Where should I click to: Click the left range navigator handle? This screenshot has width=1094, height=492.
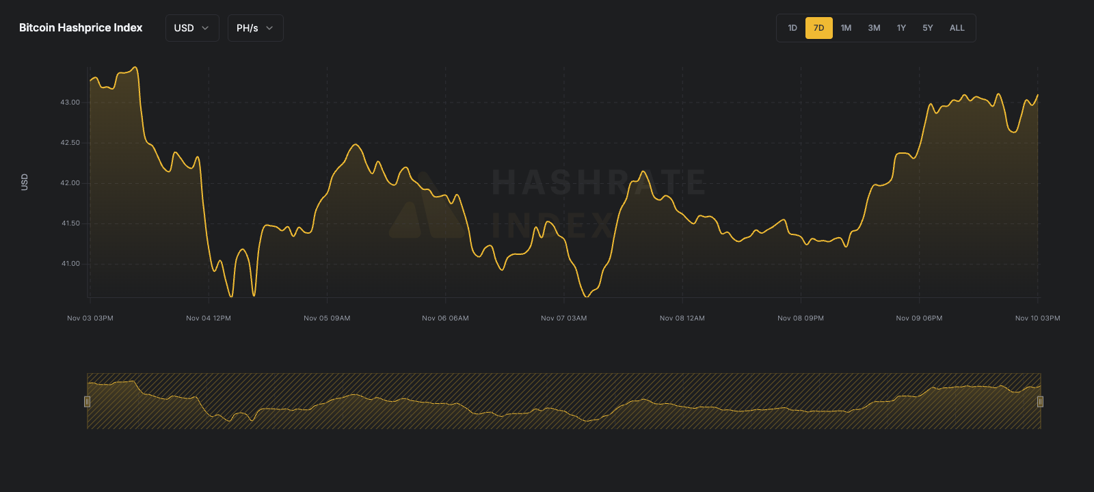point(88,401)
